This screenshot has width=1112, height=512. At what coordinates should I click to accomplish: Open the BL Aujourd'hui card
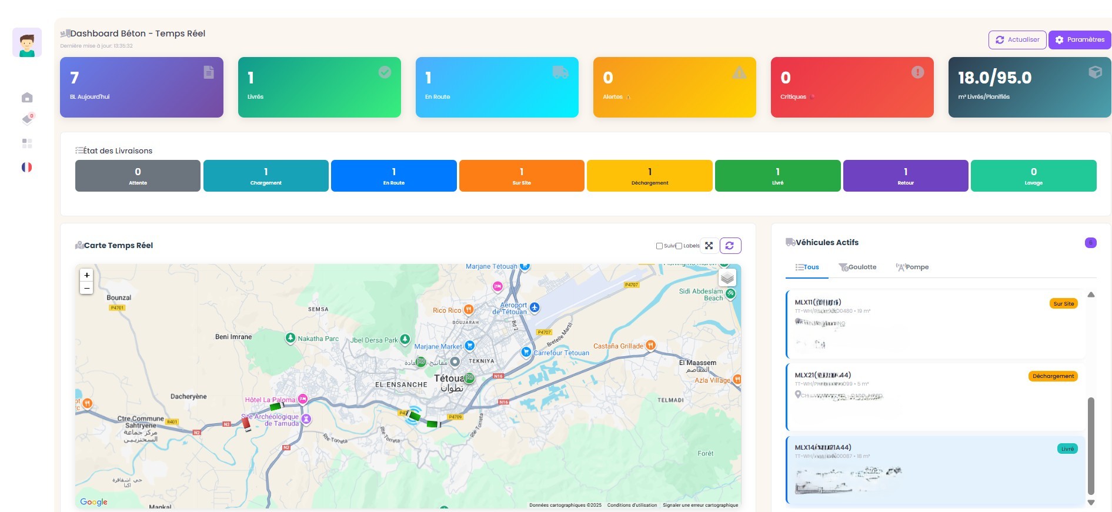[x=142, y=87]
